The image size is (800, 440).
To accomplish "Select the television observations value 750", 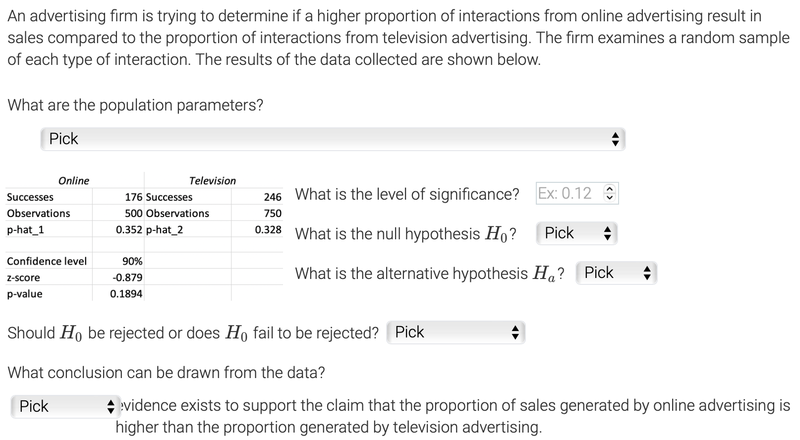I will pyautogui.click(x=272, y=214).
